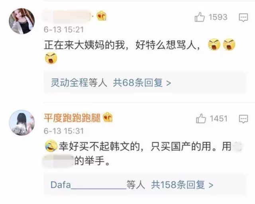Open the profile photo of the first commenter
The width and height of the screenshot is (255, 204).
pyautogui.click(x=22, y=21)
